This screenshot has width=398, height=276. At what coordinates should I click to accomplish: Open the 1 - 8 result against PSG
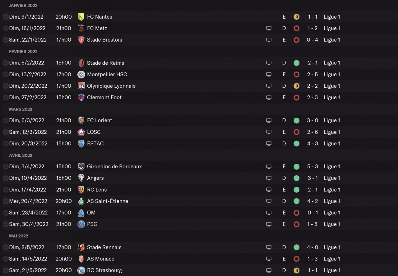point(312,224)
